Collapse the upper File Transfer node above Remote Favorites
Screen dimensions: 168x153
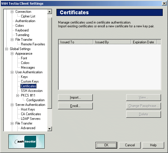pyautogui.click(x=12, y=40)
